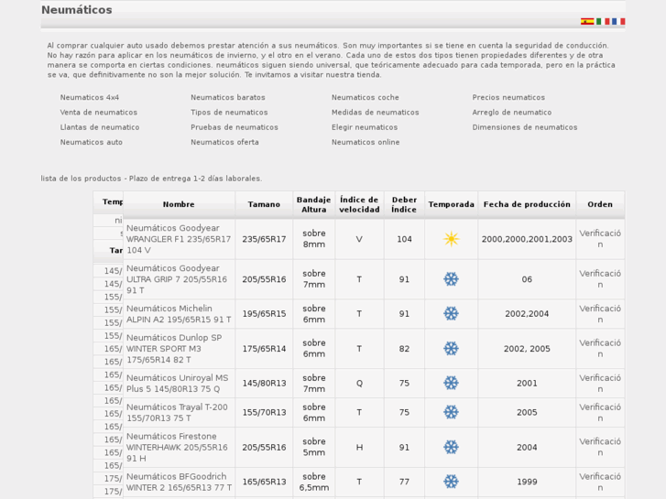Viewport: 666px width, 499px height.
Task: Click snowflake icon in Uniroyal MS Plus row
Action: (451, 383)
